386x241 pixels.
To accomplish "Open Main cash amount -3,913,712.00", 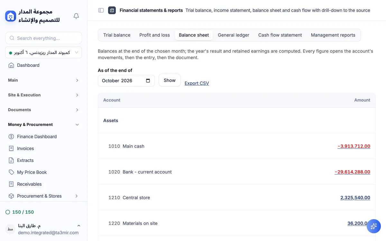I will click(354, 146).
